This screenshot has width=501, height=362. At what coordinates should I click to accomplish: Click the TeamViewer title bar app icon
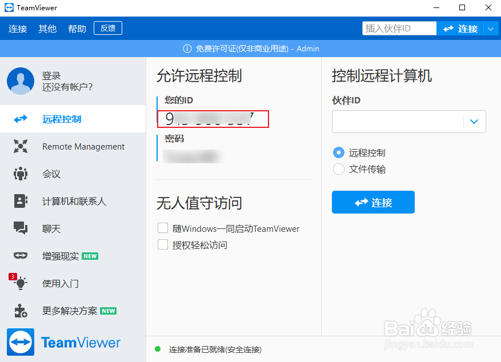[x=9, y=7]
